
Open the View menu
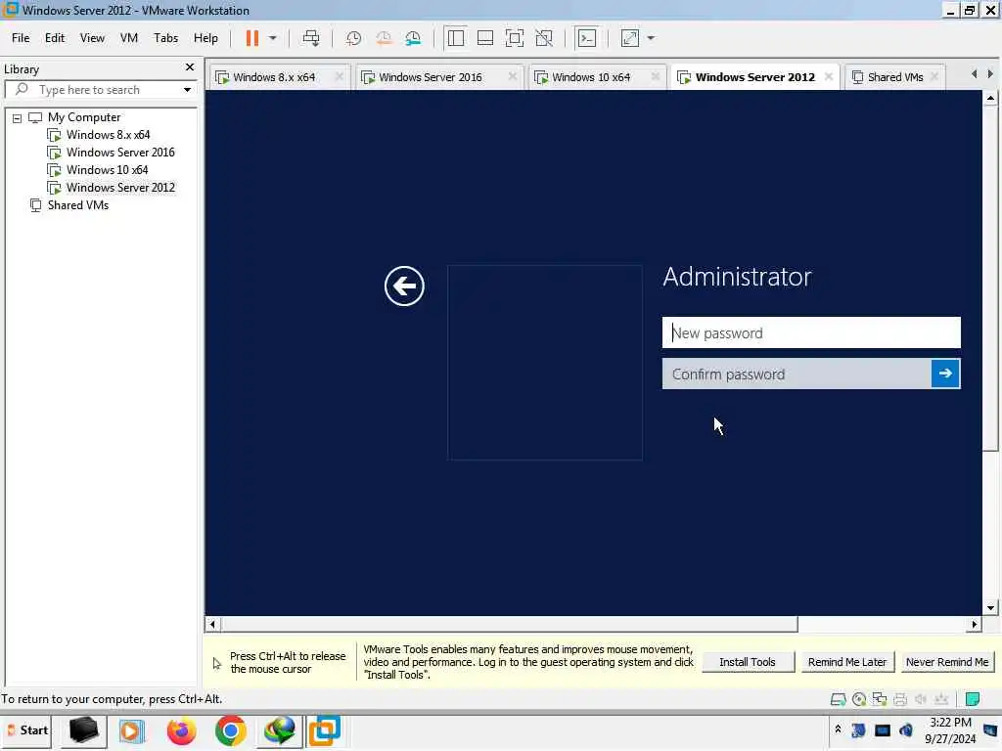[92, 38]
